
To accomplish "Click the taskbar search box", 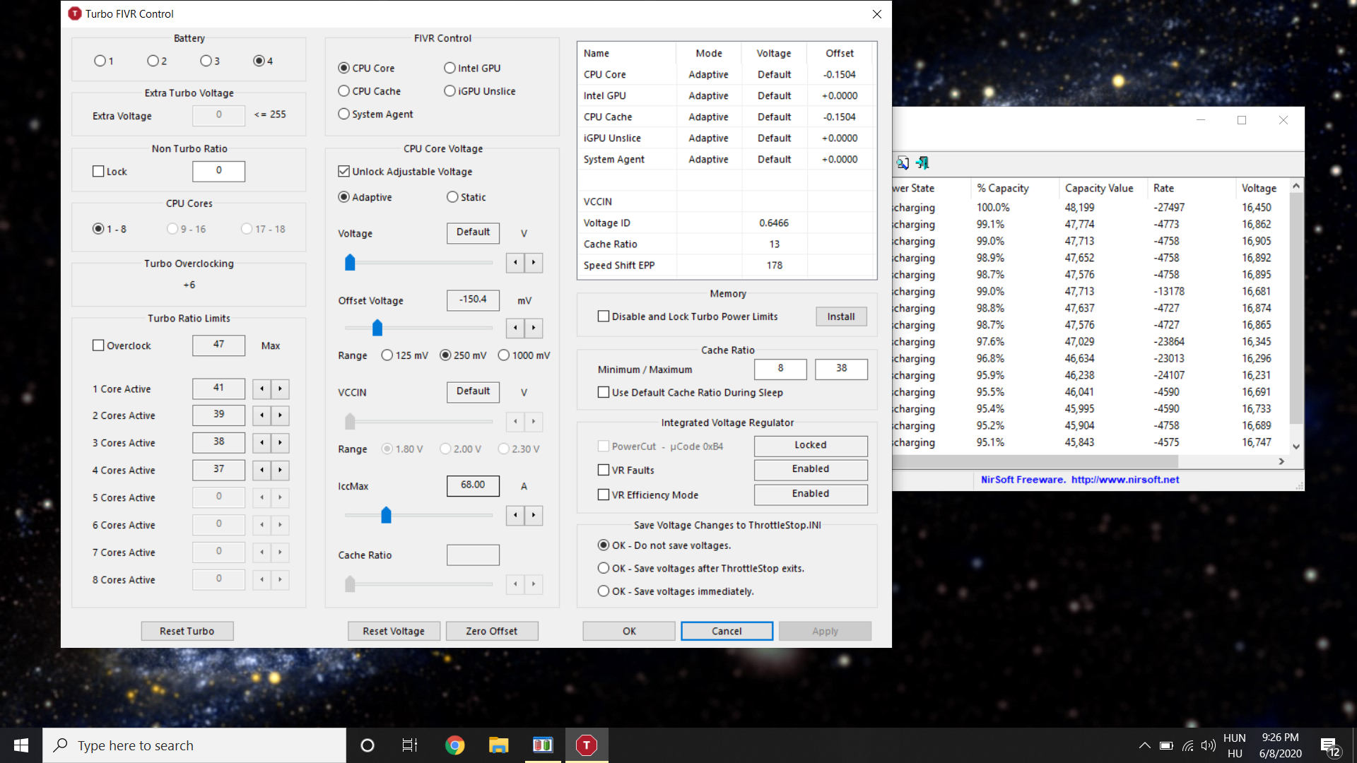I will coord(194,745).
